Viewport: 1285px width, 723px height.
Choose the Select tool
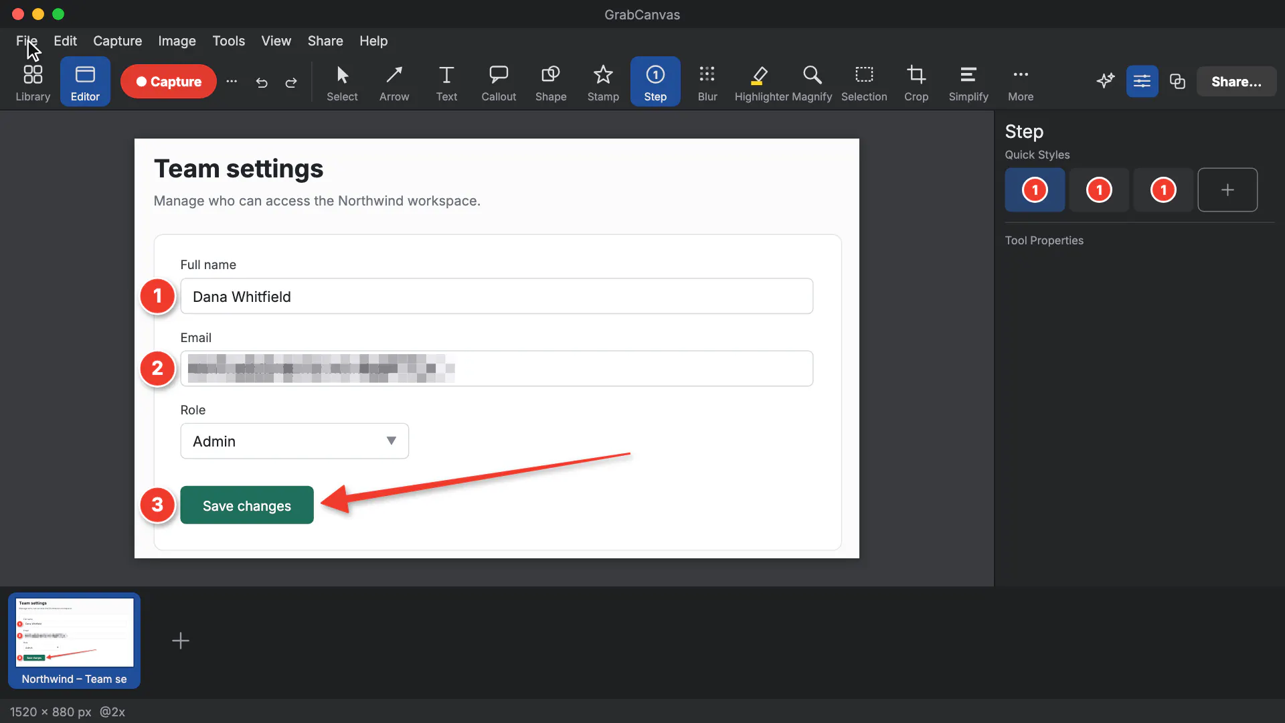pyautogui.click(x=342, y=82)
